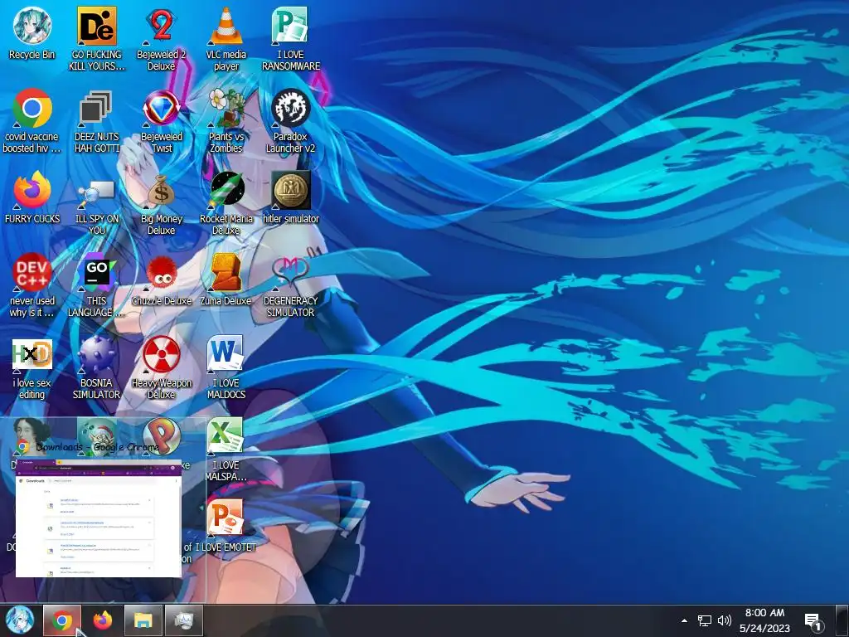Click the Firefox icon on the taskbar
The height and width of the screenshot is (637, 849).
click(x=102, y=620)
